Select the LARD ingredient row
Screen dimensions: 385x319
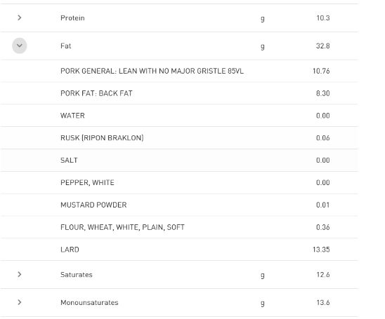pyautogui.click(x=179, y=250)
